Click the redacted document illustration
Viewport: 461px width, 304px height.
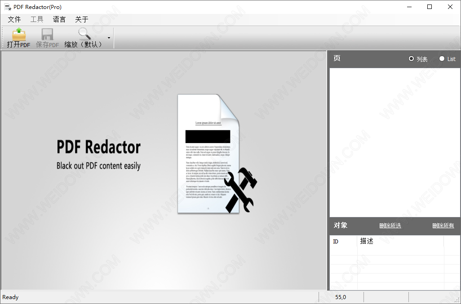(x=217, y=153)
